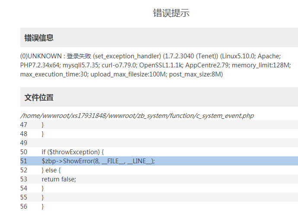Click the if ($throwException) code line
This screenshot has width=298, height=219.
tap(73, 152)
